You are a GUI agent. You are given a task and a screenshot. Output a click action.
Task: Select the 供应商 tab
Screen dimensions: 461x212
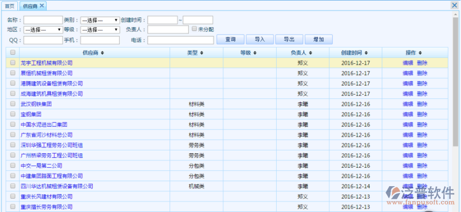(31, 6)
